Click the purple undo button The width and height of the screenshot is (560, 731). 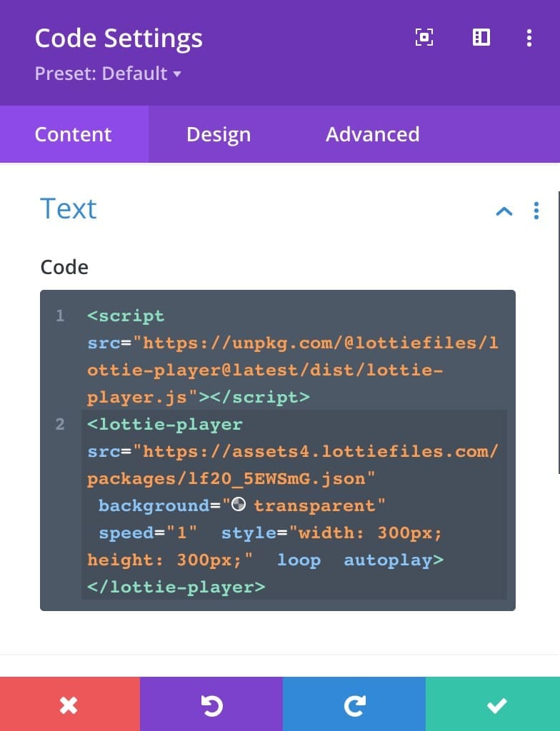click(211, 704)
